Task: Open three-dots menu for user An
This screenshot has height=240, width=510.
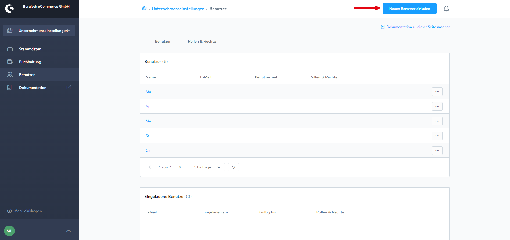Action: (x=437, y=106)
